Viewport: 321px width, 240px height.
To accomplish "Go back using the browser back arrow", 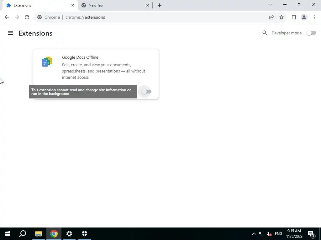I will [7, 17].
